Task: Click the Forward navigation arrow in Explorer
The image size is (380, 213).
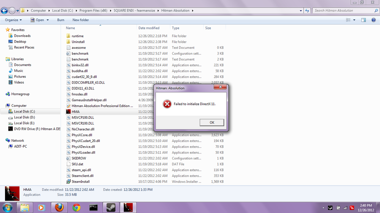Action: coord(12,11)
